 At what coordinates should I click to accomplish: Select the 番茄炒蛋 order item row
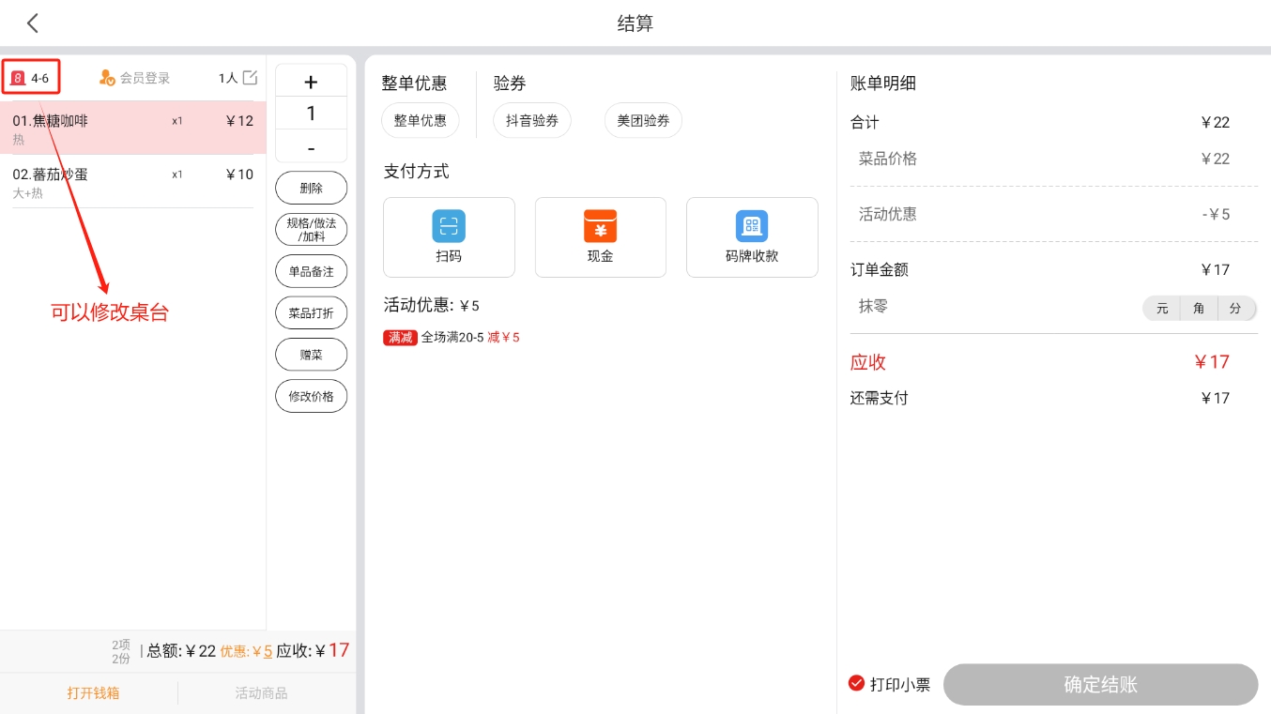point(132,182)
